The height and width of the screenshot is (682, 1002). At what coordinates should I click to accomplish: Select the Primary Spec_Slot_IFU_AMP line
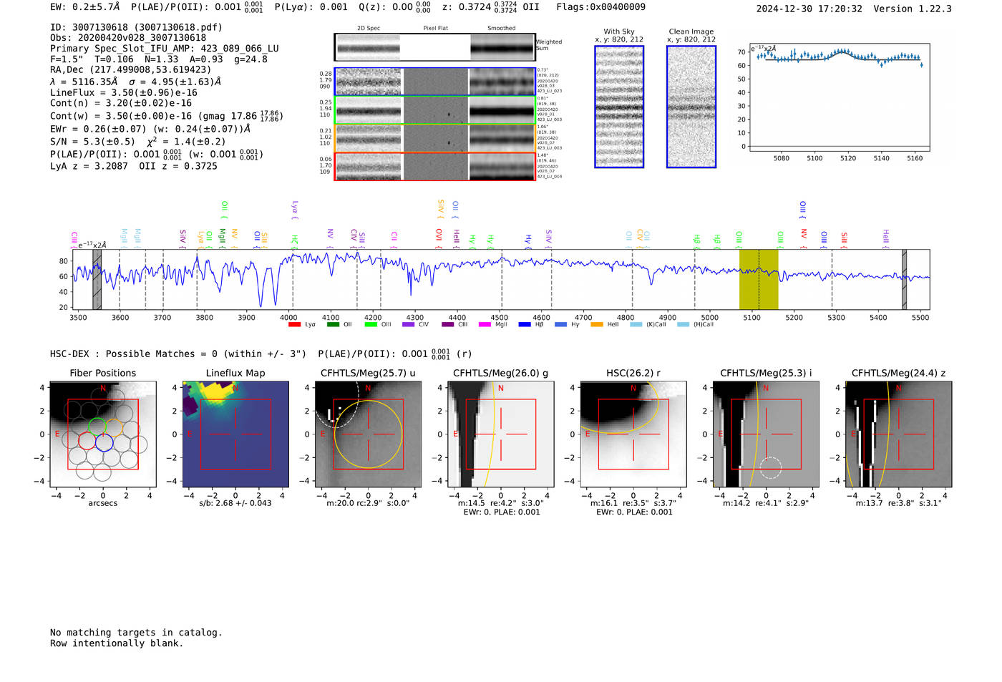click(165, 49)
